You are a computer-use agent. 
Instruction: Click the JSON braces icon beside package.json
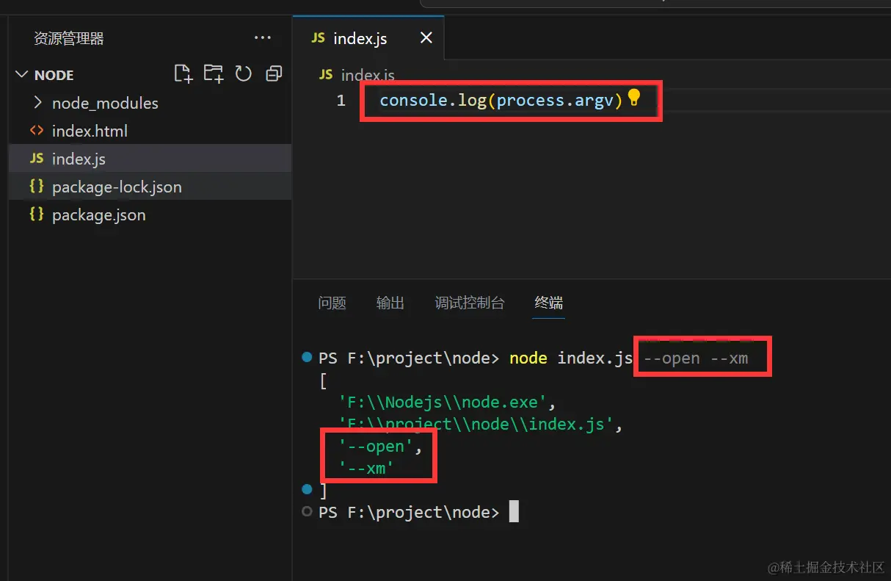(37, 214)
